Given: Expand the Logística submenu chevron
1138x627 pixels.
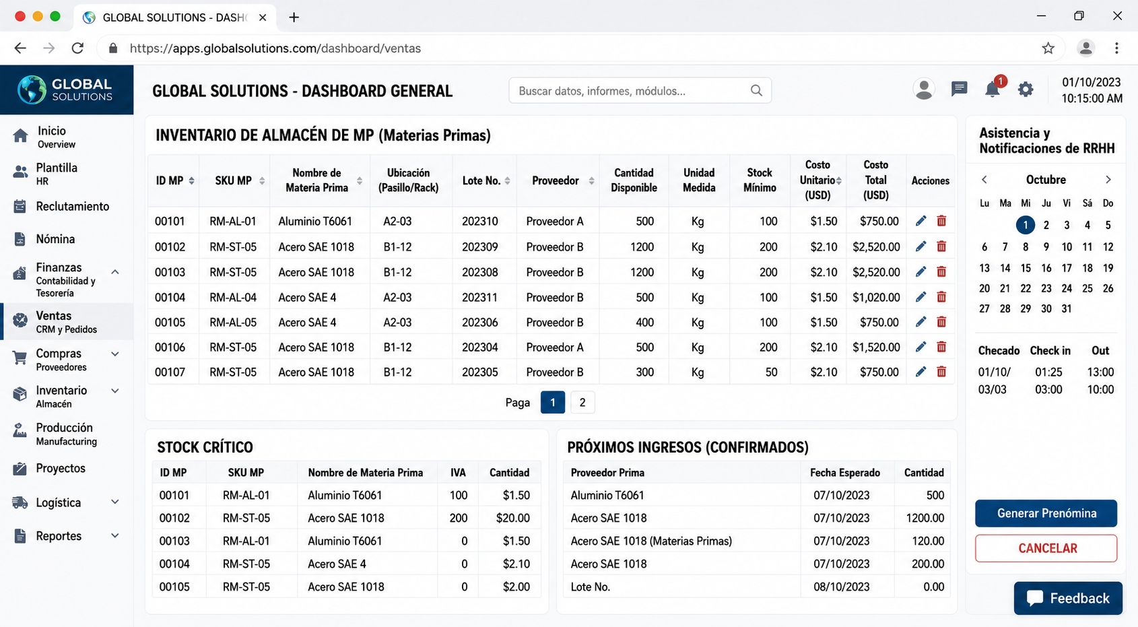Looking at the screenshot, I should (115, 502).
